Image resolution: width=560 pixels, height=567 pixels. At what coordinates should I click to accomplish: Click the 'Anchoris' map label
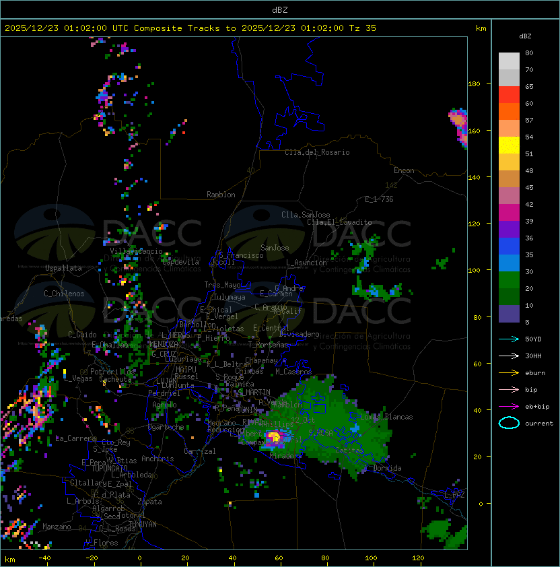click(157, 459)
